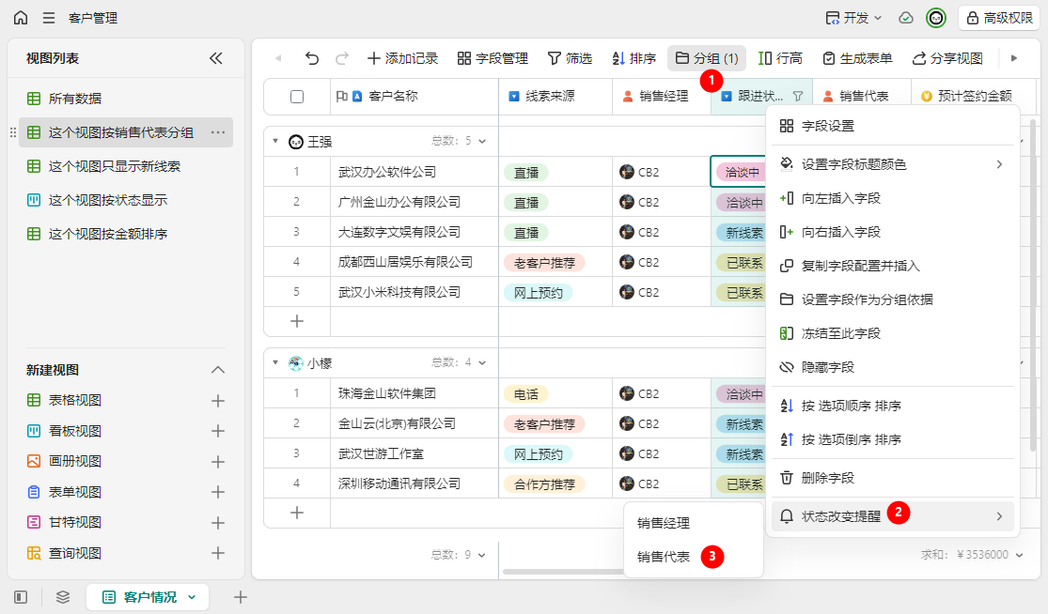1048x614 pixels.
Task: Collapse the 王强 group triangle
Action: [x=275, y=141]
